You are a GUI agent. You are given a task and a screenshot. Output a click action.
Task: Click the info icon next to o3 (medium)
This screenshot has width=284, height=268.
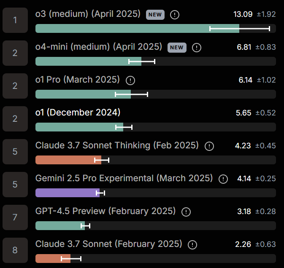[175, 15]
